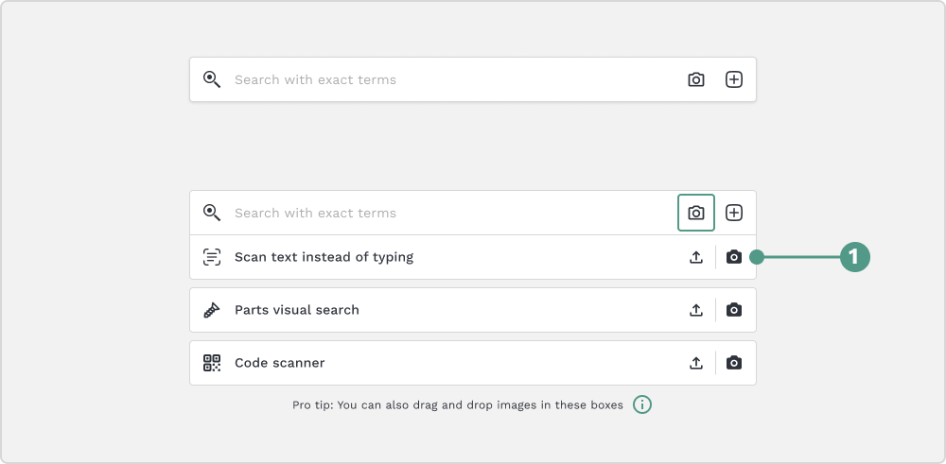Click the plus icon in top search bar
This screenshot has width=946, height=464.
tap(734, 79)
